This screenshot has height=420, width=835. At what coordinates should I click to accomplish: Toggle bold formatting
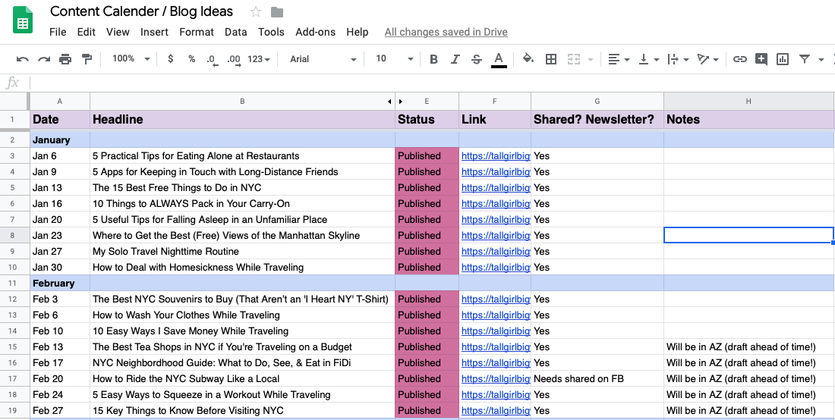point(433,59)
